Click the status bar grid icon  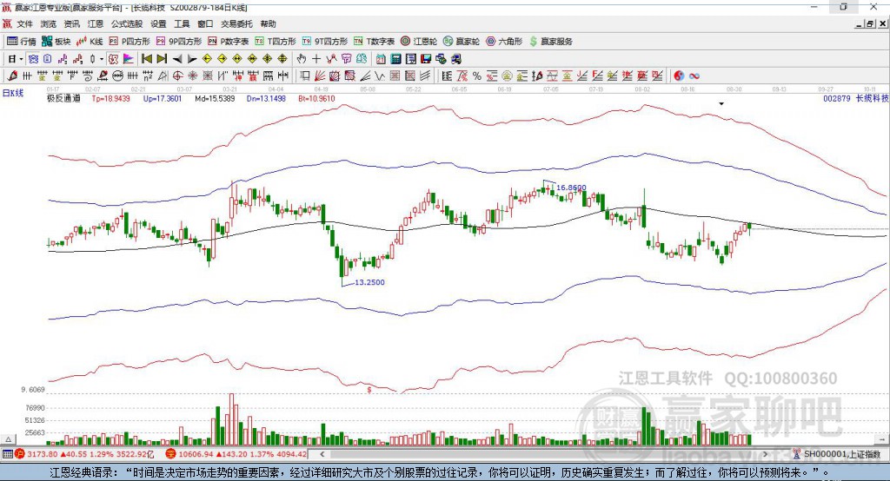click(x=7, y=454)
